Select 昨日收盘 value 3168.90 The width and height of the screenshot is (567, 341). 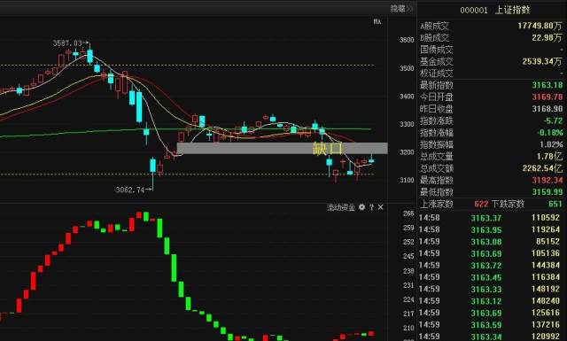coord(548,109)
